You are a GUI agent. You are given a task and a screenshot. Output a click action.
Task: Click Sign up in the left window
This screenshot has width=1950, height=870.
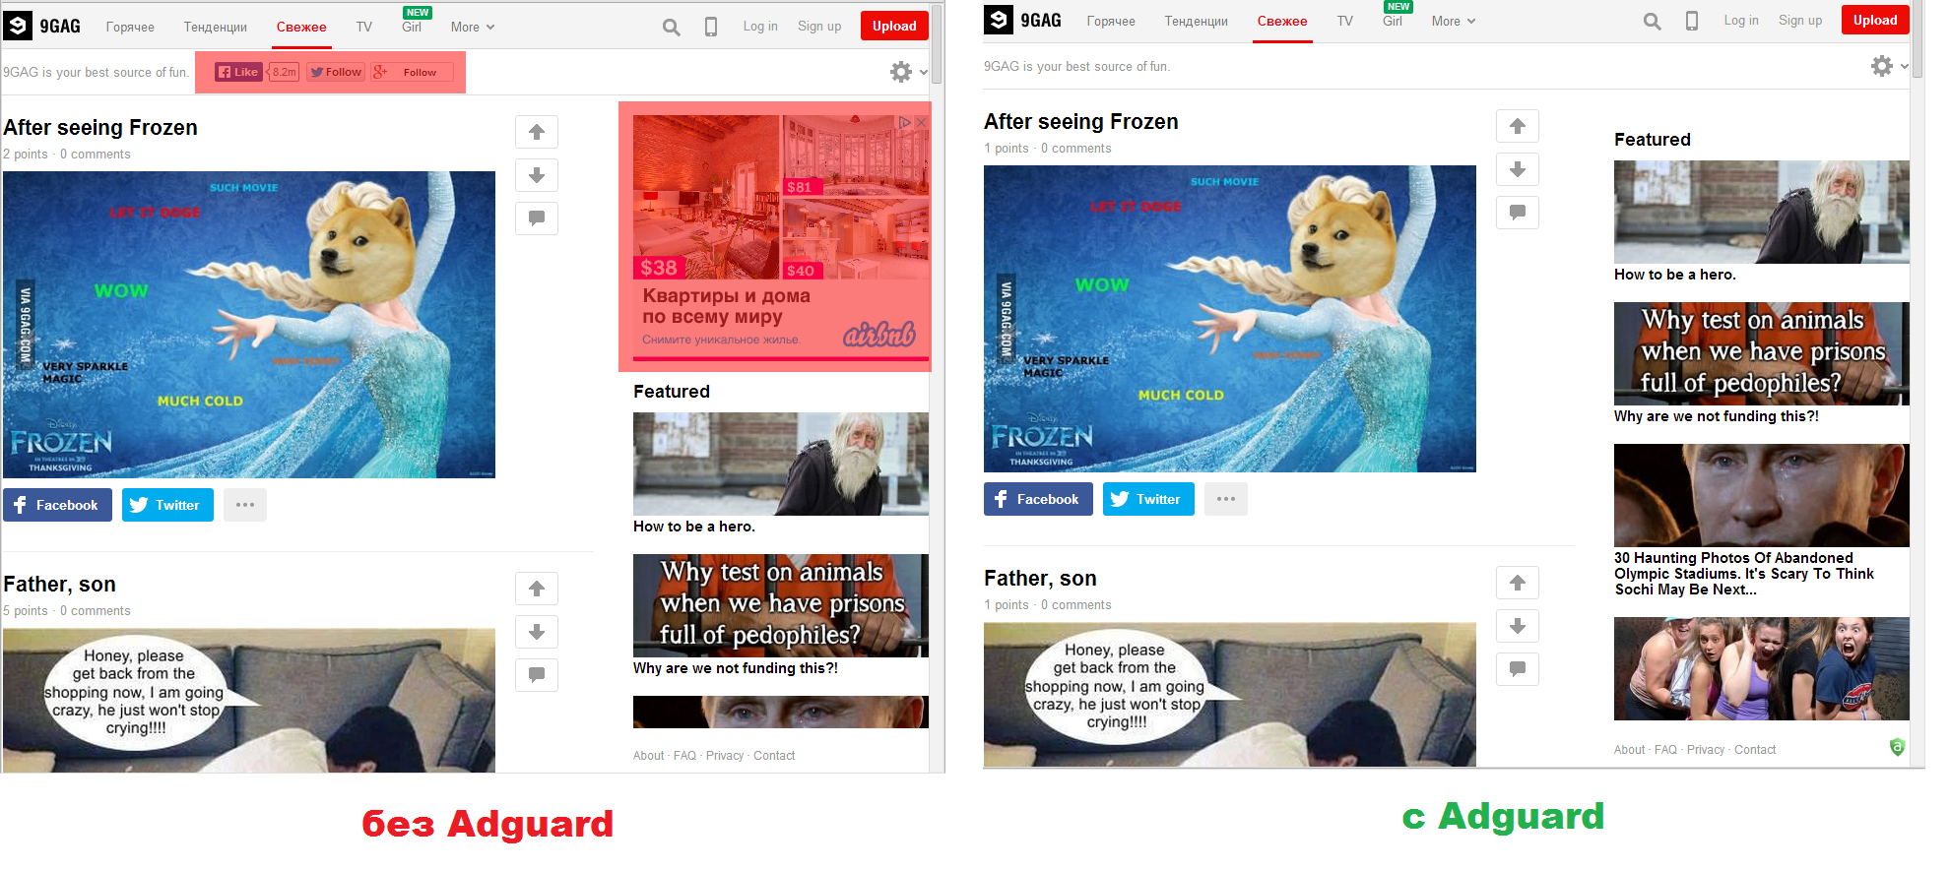pos(819,27)
